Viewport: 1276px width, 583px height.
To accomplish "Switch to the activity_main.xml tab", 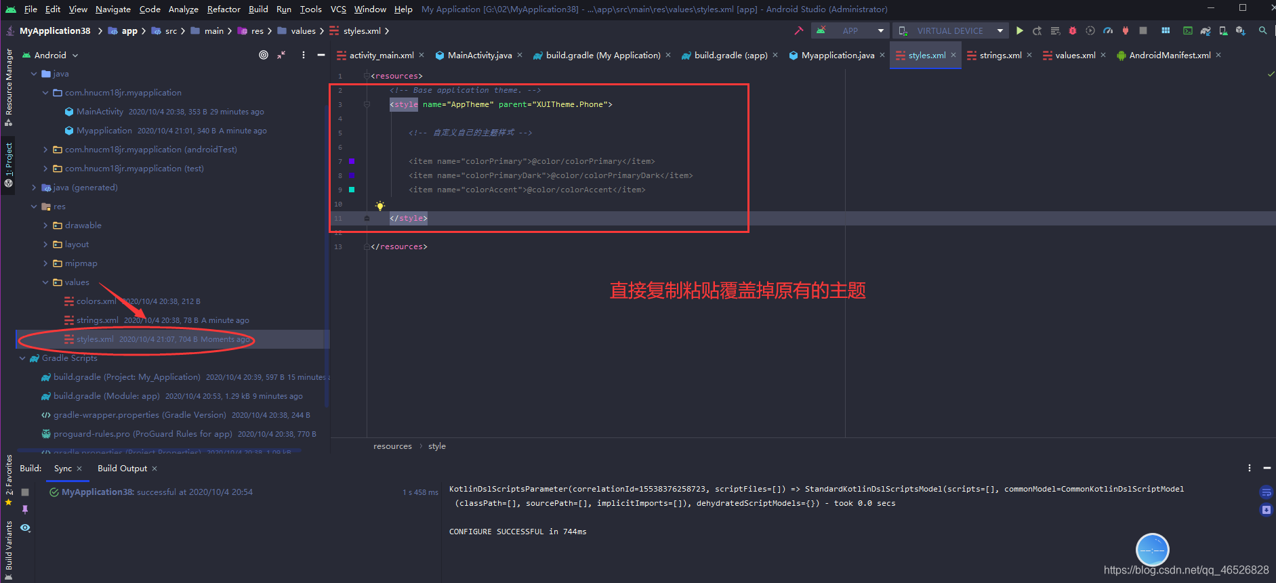I will point(382,55).
